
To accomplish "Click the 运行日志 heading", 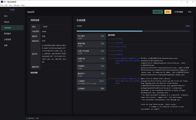I will click(111, 35).
